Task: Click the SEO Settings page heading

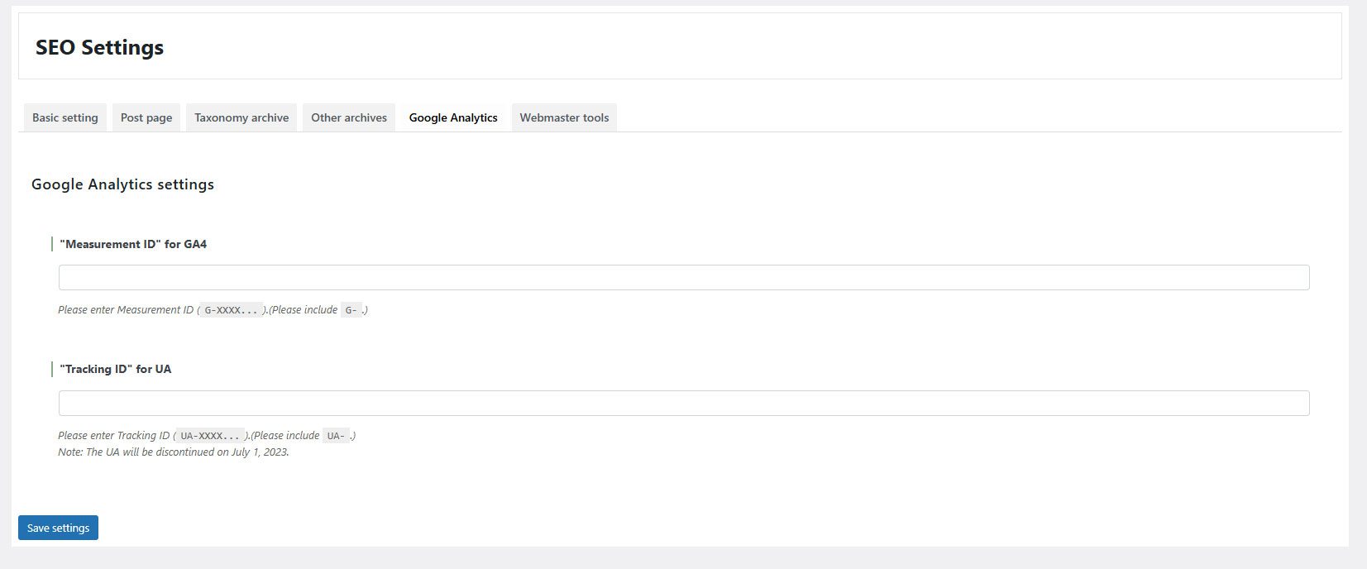Action: point(99,47)
